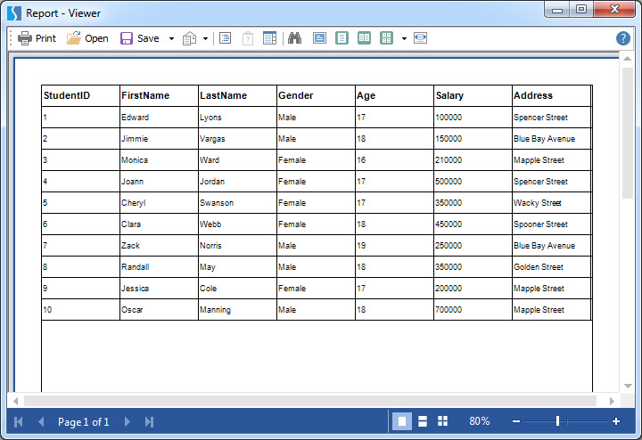Click the Edward cell
Viewport: 642px width, 440px height.
(159, 118)
